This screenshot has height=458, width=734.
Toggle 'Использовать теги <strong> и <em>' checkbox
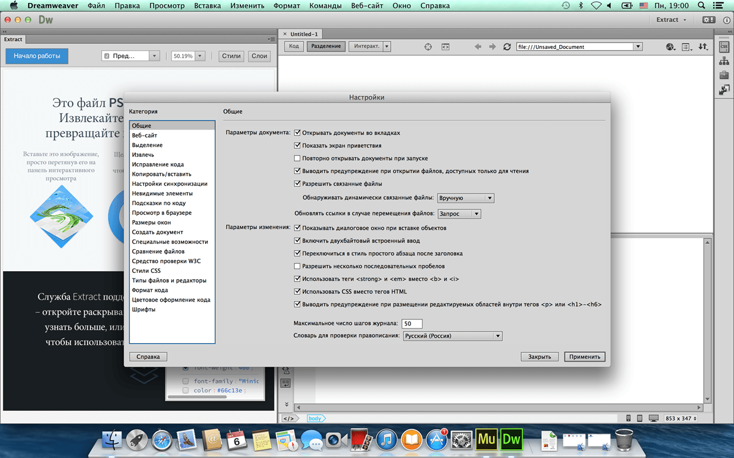[x=297, y=278]
